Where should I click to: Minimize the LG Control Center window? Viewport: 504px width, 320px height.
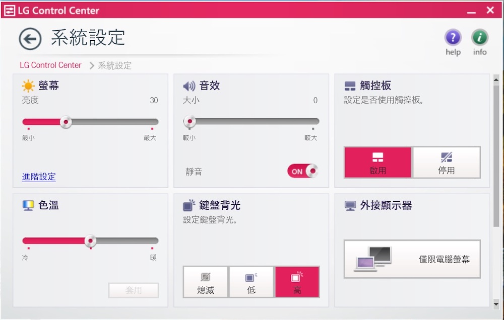(x=471, y=11)
